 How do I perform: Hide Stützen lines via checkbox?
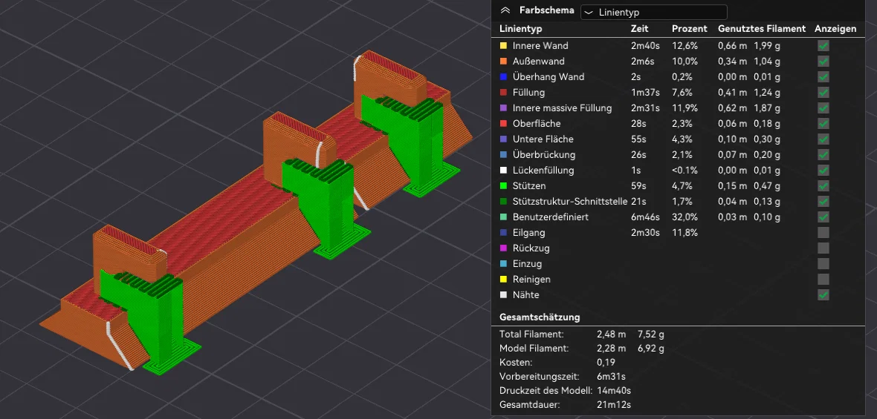[x=823, y=186]
